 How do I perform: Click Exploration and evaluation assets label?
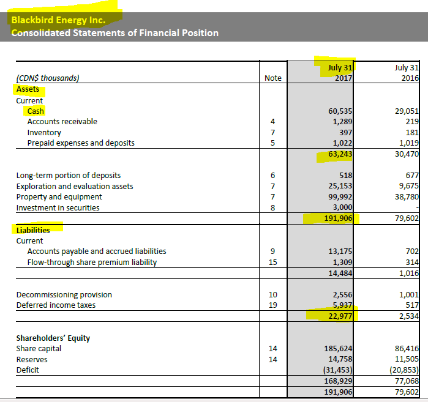point(75,186)
